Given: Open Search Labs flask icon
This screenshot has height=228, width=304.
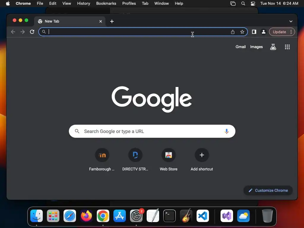Looking at the screenshot, I should (273, 47).
